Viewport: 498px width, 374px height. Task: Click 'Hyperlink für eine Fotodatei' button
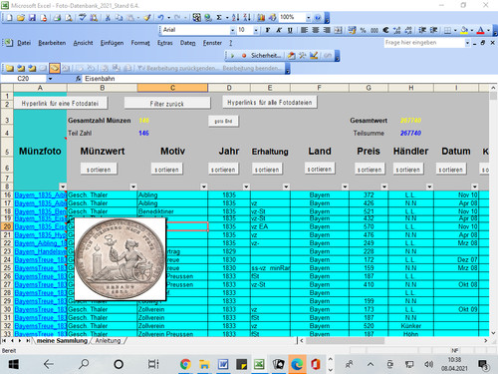click(x=60, y=104)
